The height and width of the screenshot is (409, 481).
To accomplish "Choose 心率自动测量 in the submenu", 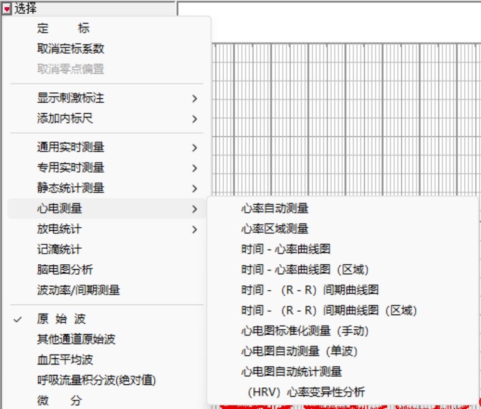I will tap(343, 209).
